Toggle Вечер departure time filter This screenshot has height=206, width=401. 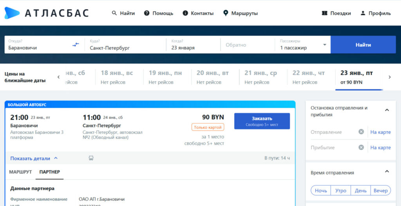tap(380, 190)
